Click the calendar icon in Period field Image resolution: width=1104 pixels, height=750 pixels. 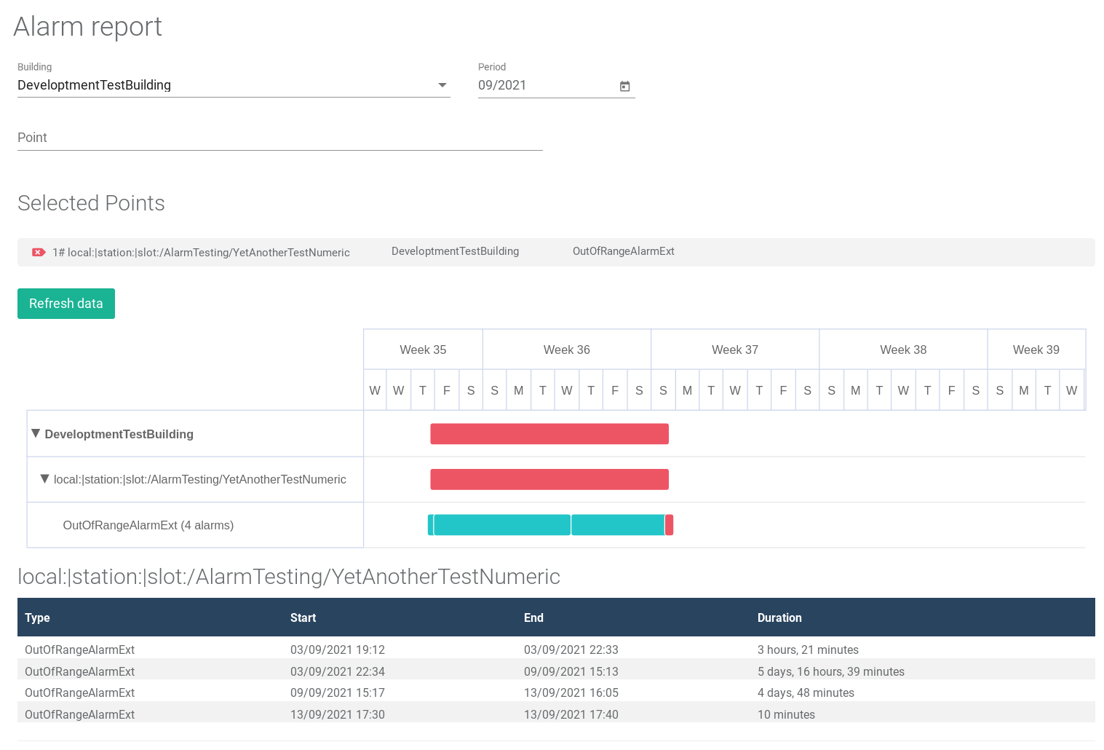[624, 86]
